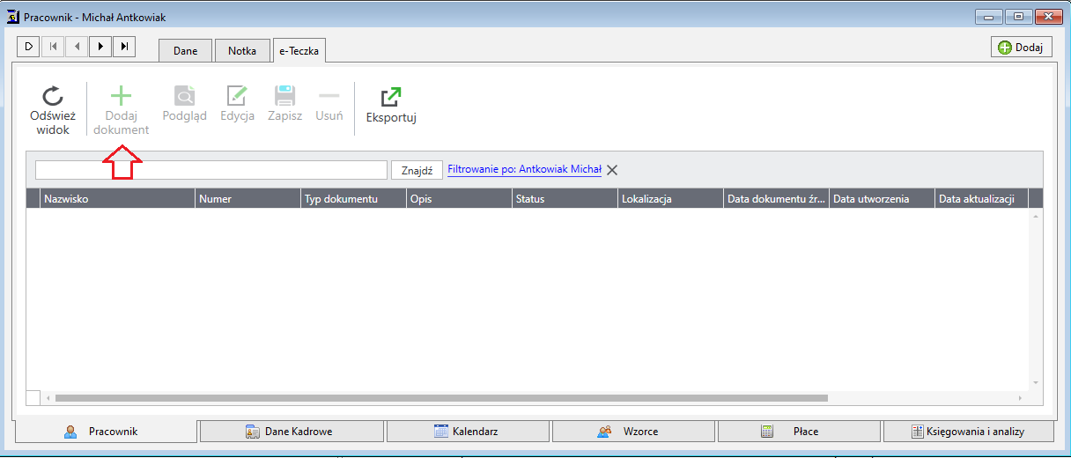Click the Dodaj dokument plus icon
This screenshot has height=458, width=1071.
121,96
